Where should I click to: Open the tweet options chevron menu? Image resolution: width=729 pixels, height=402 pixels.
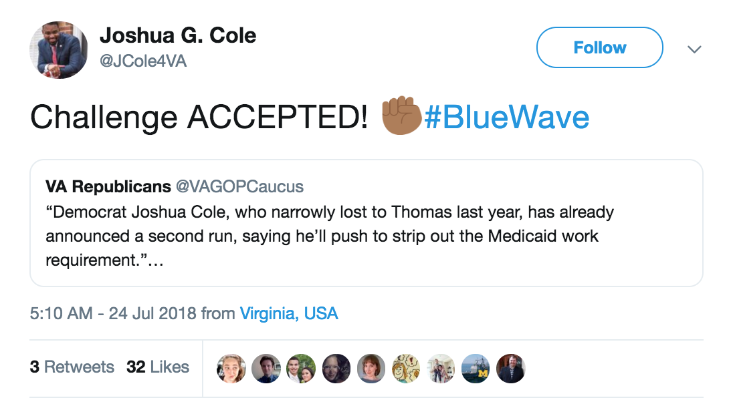(x=694, y=49)
